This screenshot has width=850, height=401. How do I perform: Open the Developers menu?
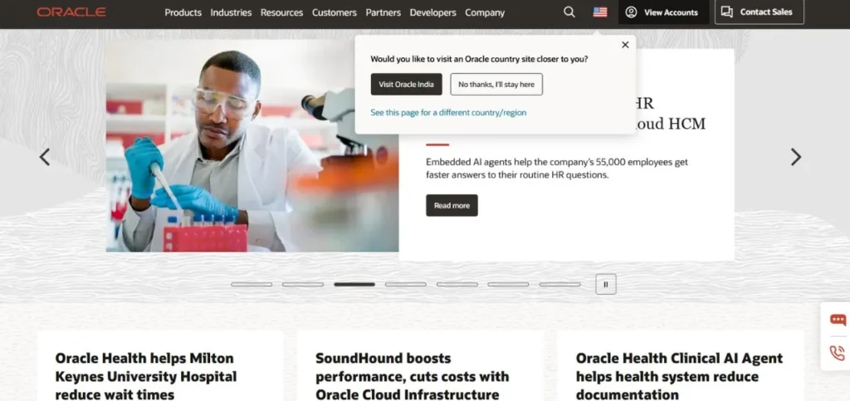[433, 12]
